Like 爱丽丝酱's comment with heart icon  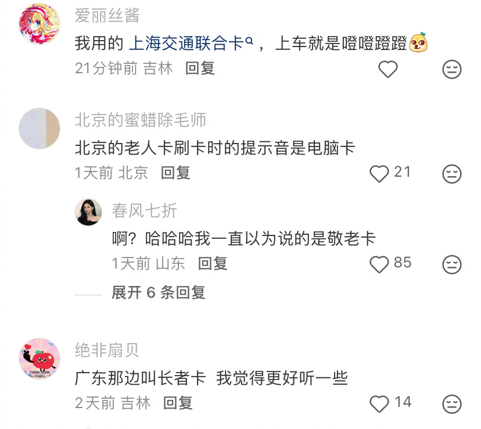coord(387,69)
